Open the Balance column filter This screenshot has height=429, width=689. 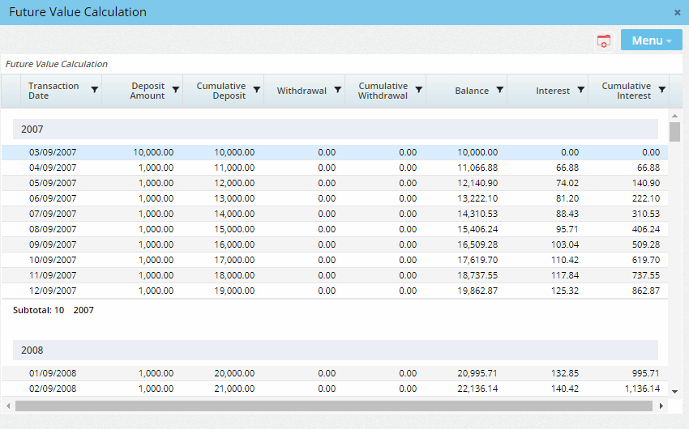[x=500, y=91]
